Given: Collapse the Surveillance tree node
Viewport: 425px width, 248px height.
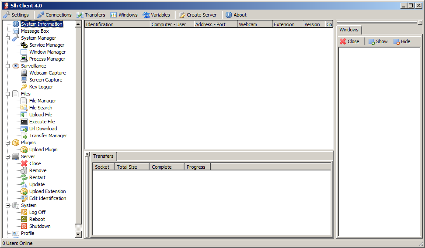Looking at the screenshot, I should tap(8, 66).
